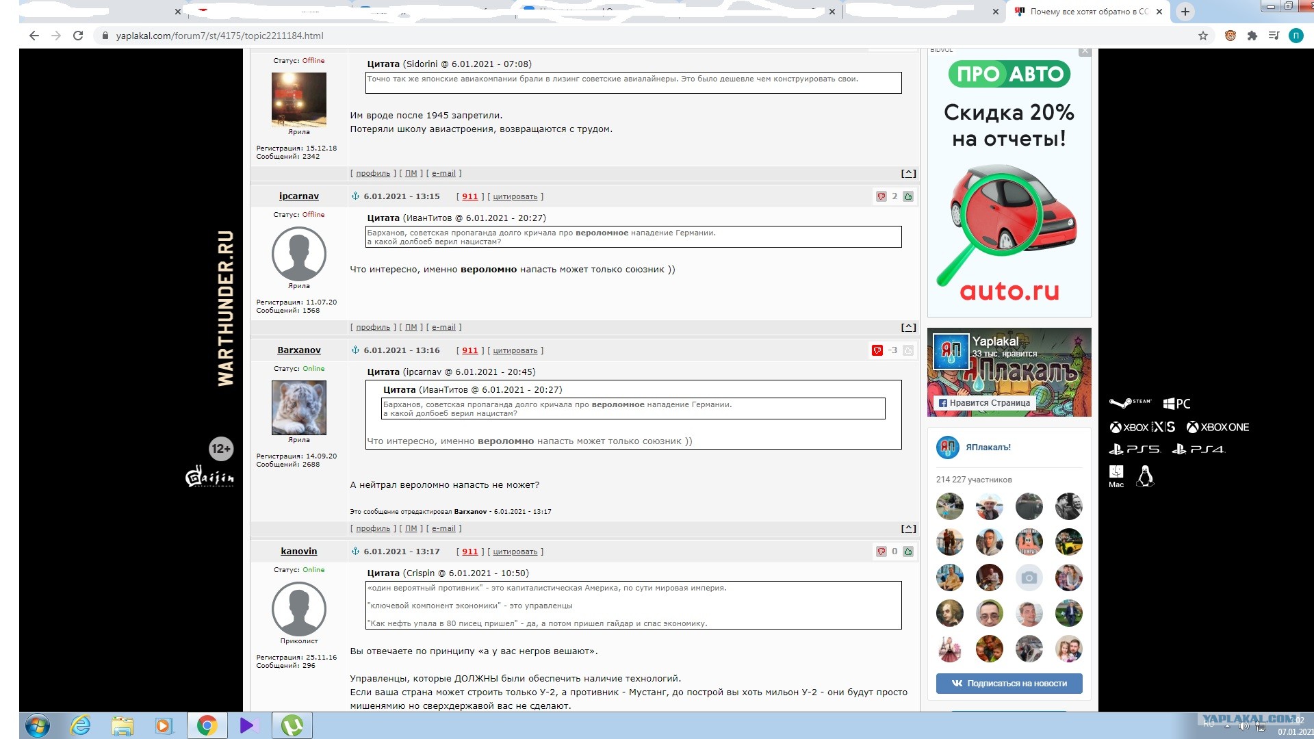The image size is (1314, 739).
Task: Subscribe via 'Подписаться на новости' button
Action: tap(1009, 684)
